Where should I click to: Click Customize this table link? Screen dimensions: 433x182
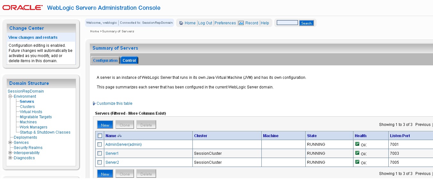[x=115, y=103]
